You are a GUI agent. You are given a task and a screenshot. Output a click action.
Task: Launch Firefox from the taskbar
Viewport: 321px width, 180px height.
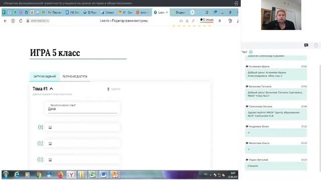[x=60, y=174]
